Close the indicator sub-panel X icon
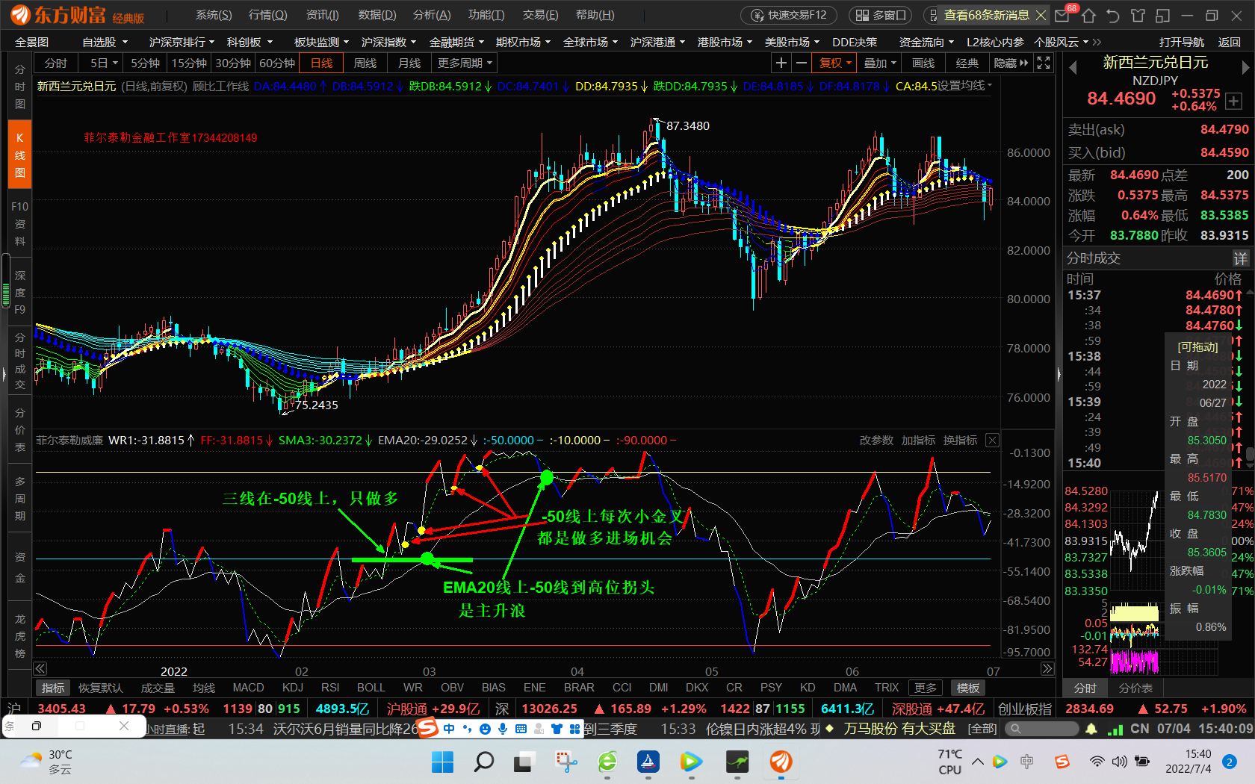1255x784 pixels. tap(992, 441)
